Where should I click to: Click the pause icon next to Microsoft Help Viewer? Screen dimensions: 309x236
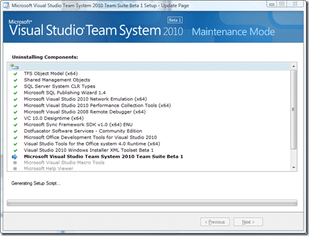pos(15,169)
